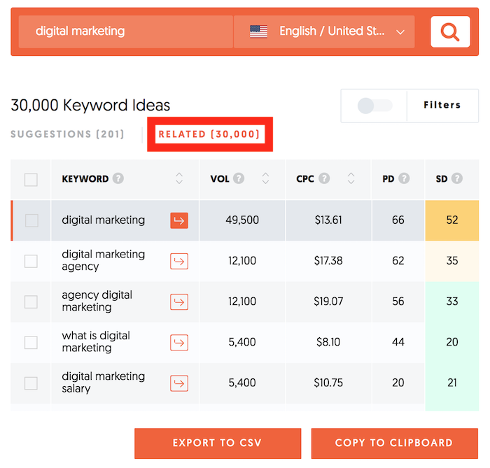This screenshot has height=468, width=490.
Task: Sort by VOL column using sort arrows
Action: (x=265, y=179)
